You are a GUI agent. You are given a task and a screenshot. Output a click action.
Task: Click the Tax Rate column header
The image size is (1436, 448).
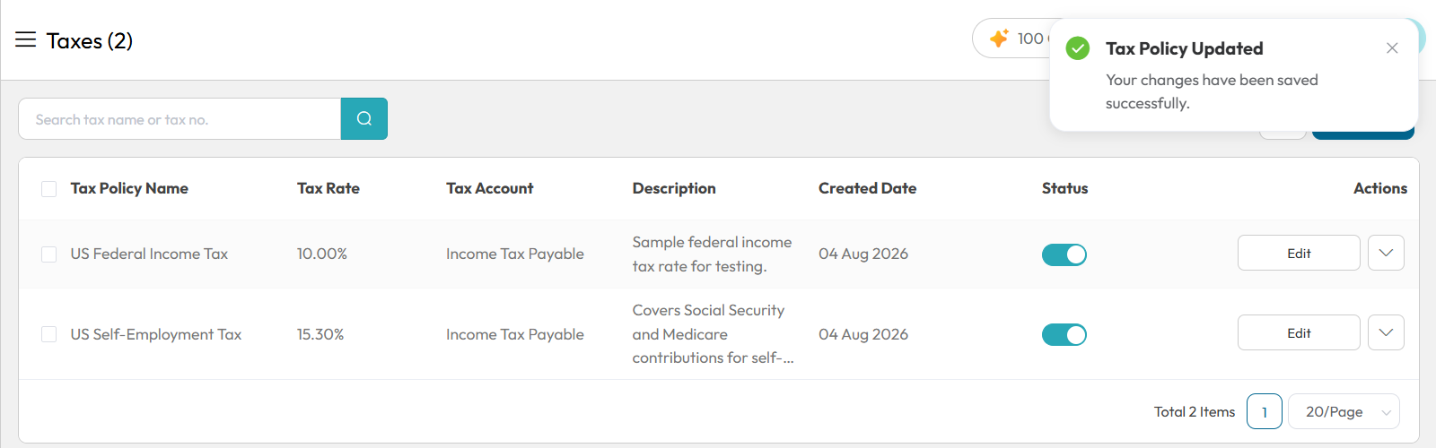point(328,188)
